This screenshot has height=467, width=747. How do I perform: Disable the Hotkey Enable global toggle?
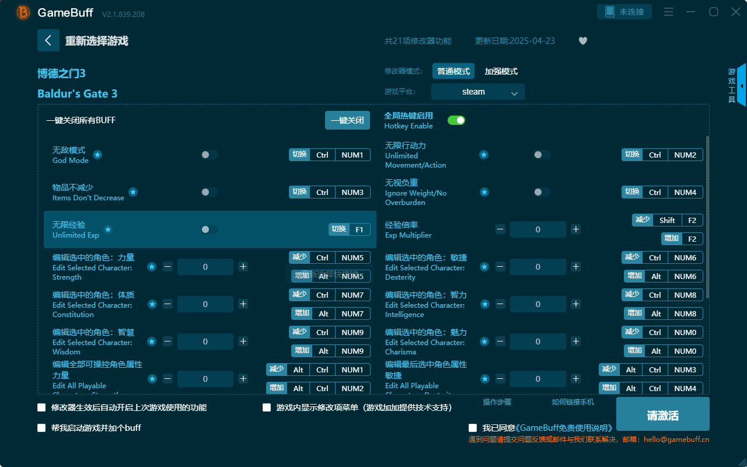pyautogui.click(x=456, y=120)
